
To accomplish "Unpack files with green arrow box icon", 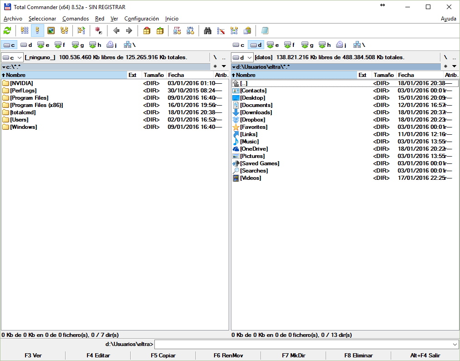I will (160, 31).
